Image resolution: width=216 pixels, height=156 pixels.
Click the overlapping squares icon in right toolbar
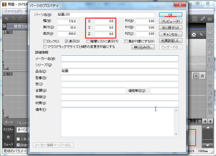click(x=210, y=40)
